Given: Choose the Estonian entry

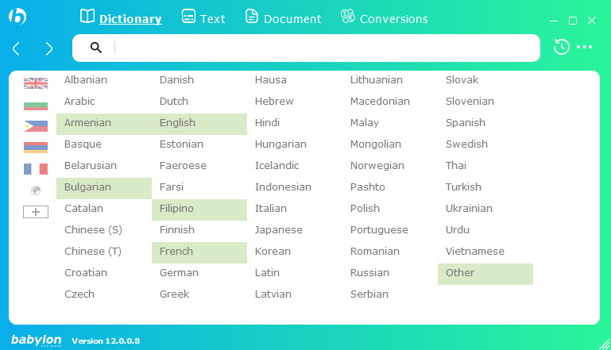Looking at the screenshot, I should 181,144.
